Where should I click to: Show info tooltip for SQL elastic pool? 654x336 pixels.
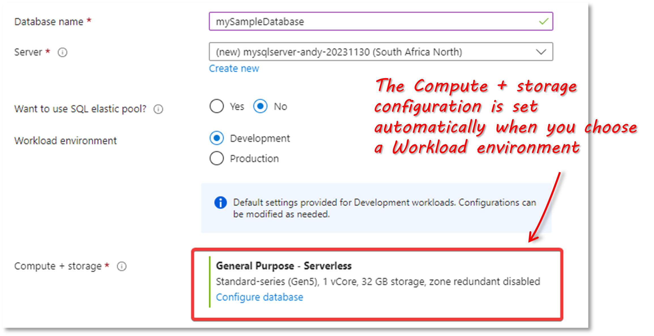click(158, 109)
